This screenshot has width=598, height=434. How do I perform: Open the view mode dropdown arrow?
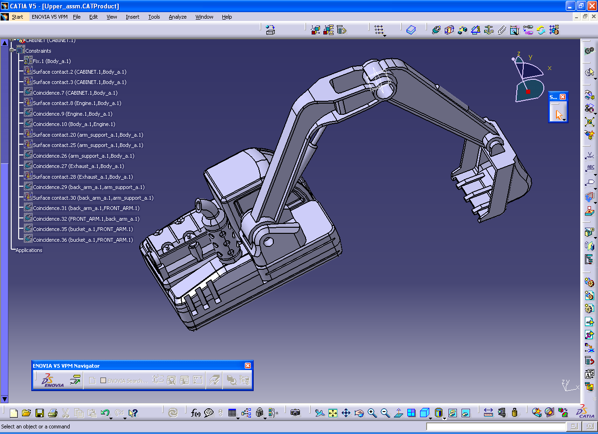444,418
